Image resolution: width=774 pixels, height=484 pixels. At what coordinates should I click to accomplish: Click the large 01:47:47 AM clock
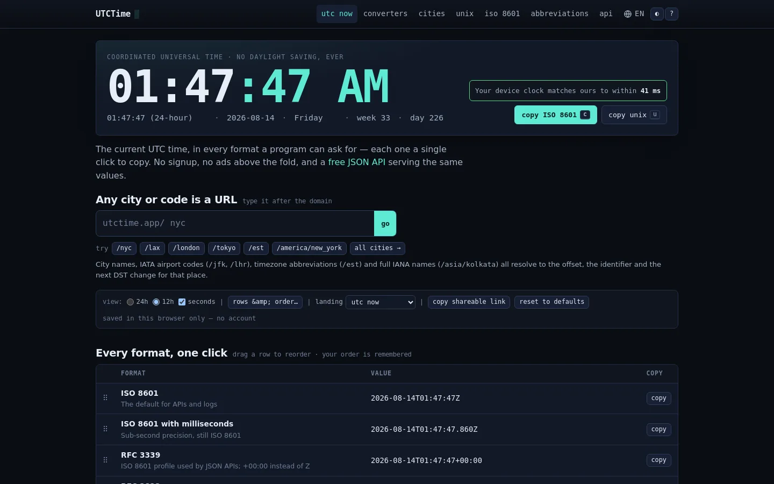(x=248, y=87)
